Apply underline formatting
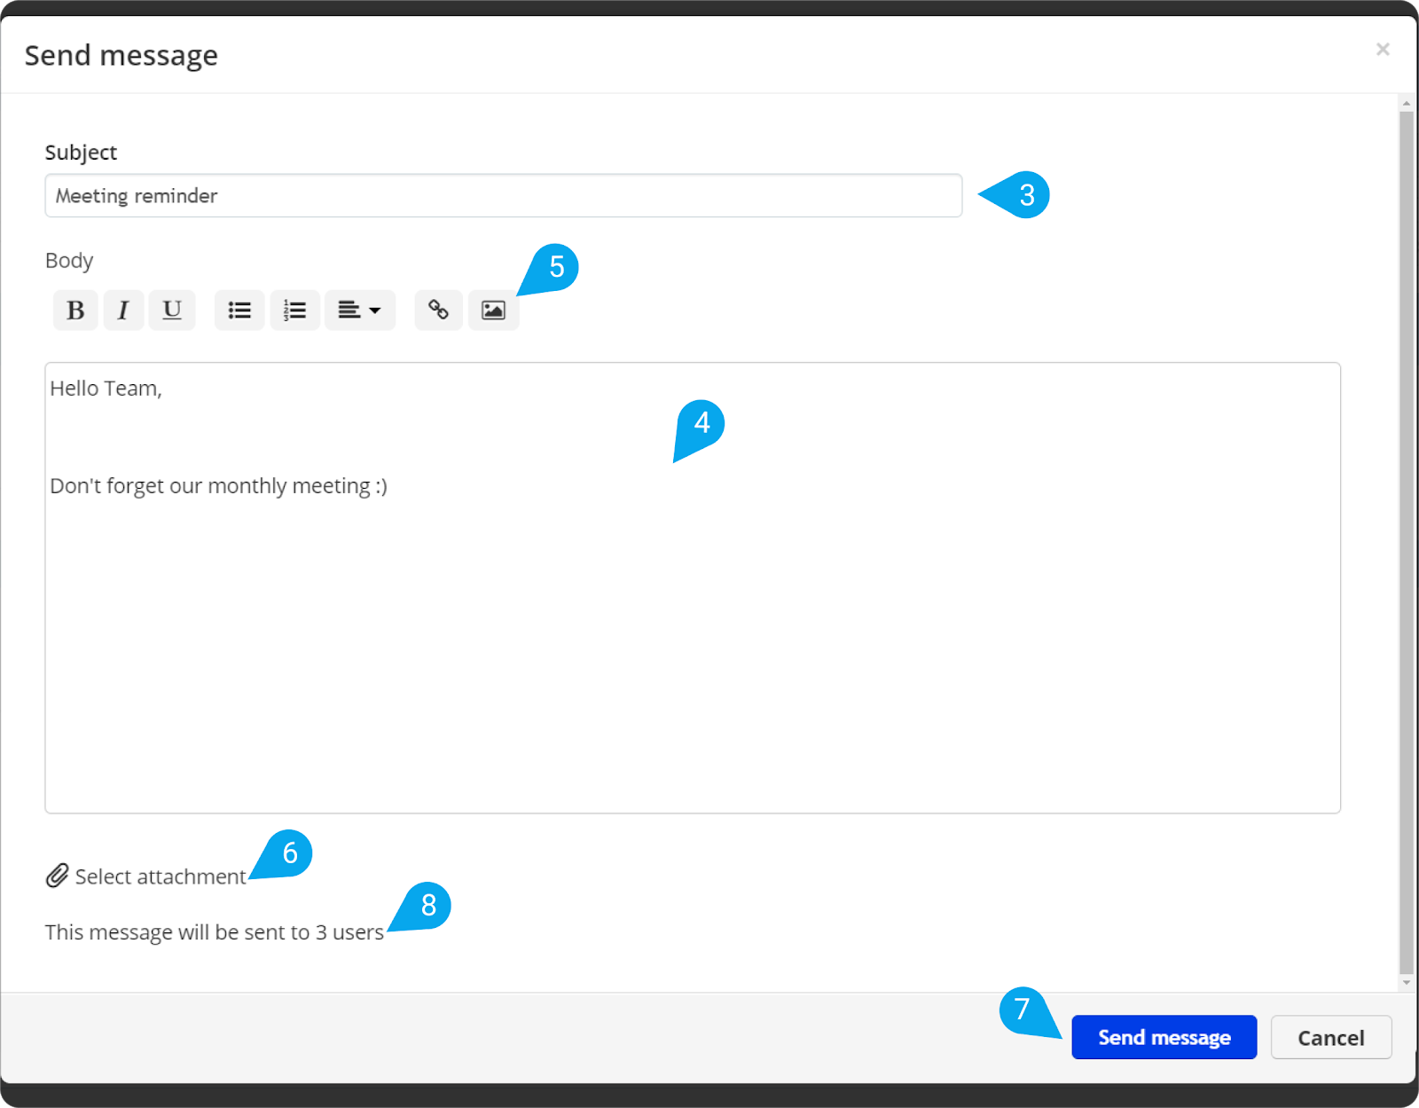The width and height of the screenshot is (1419, 1108). click(x=171, y=310)
